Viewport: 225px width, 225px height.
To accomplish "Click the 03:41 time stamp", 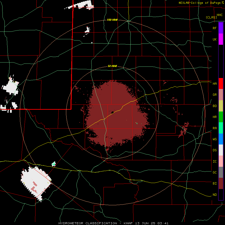I will click(x=163, y=223).
